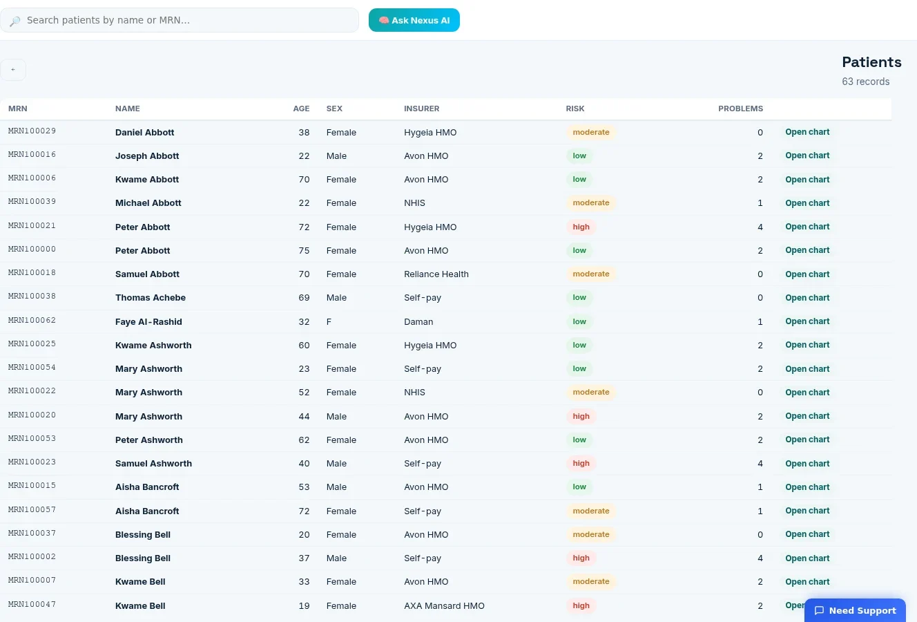917x622 pixels.
Task: Open Nexus AI assistant button
Action: coord(414,20)
